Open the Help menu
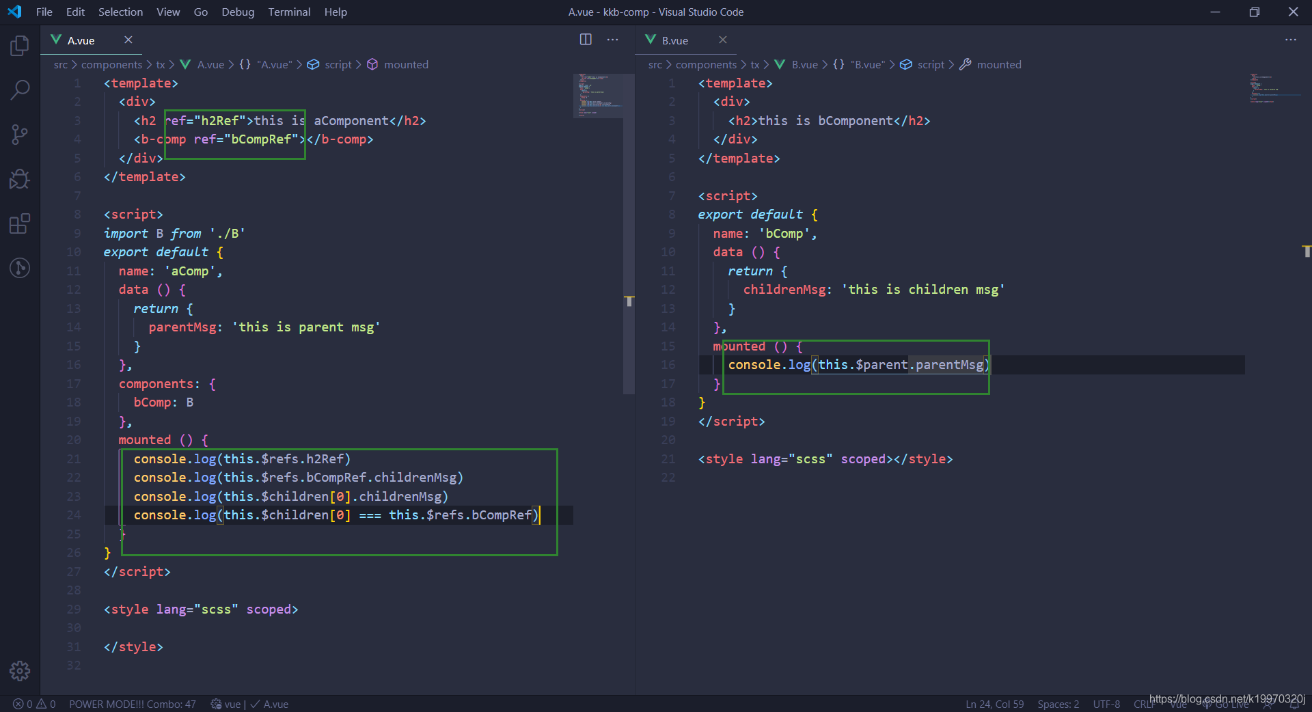1312x712 pixels. [336, 12]
